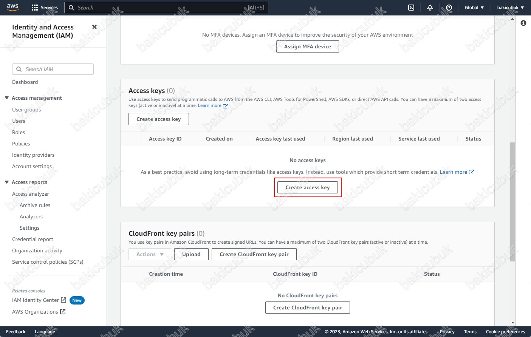Click the Access key last used header
The height and width of the screenshot is (337, 531).
click(x=280, y=139)
